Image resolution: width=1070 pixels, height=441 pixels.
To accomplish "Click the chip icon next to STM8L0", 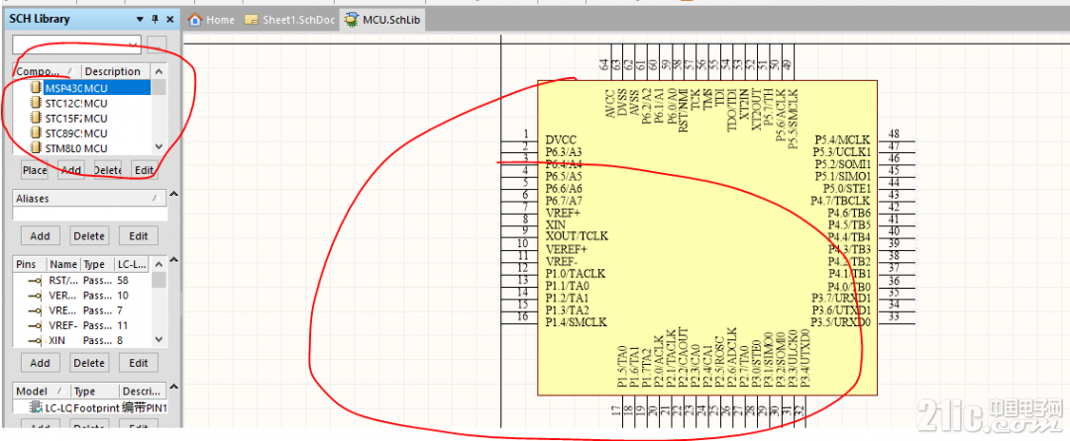I will (x=36, y=147).
